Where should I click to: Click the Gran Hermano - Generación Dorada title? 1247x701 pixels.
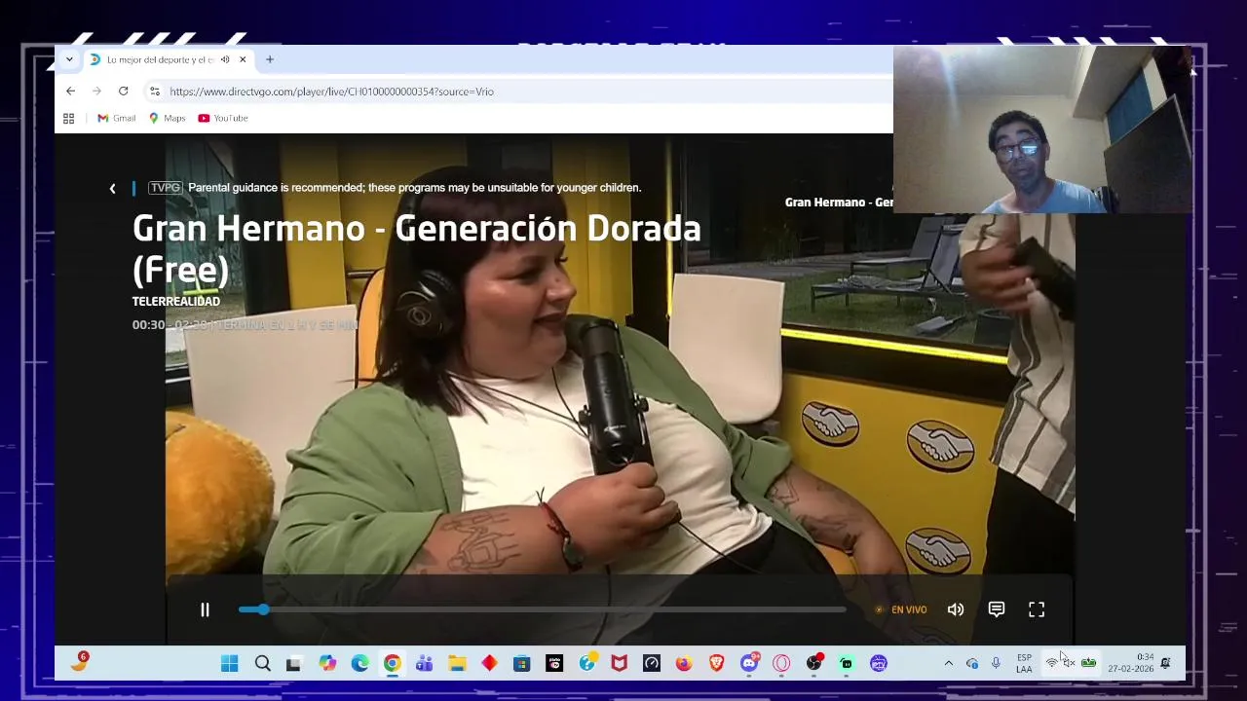[417, 248]
